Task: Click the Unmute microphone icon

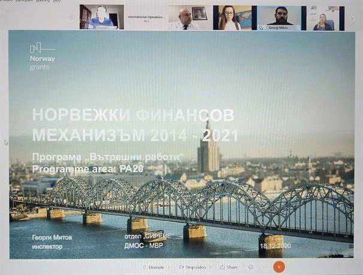Action: pyautogui.click(x=144, y=267)
